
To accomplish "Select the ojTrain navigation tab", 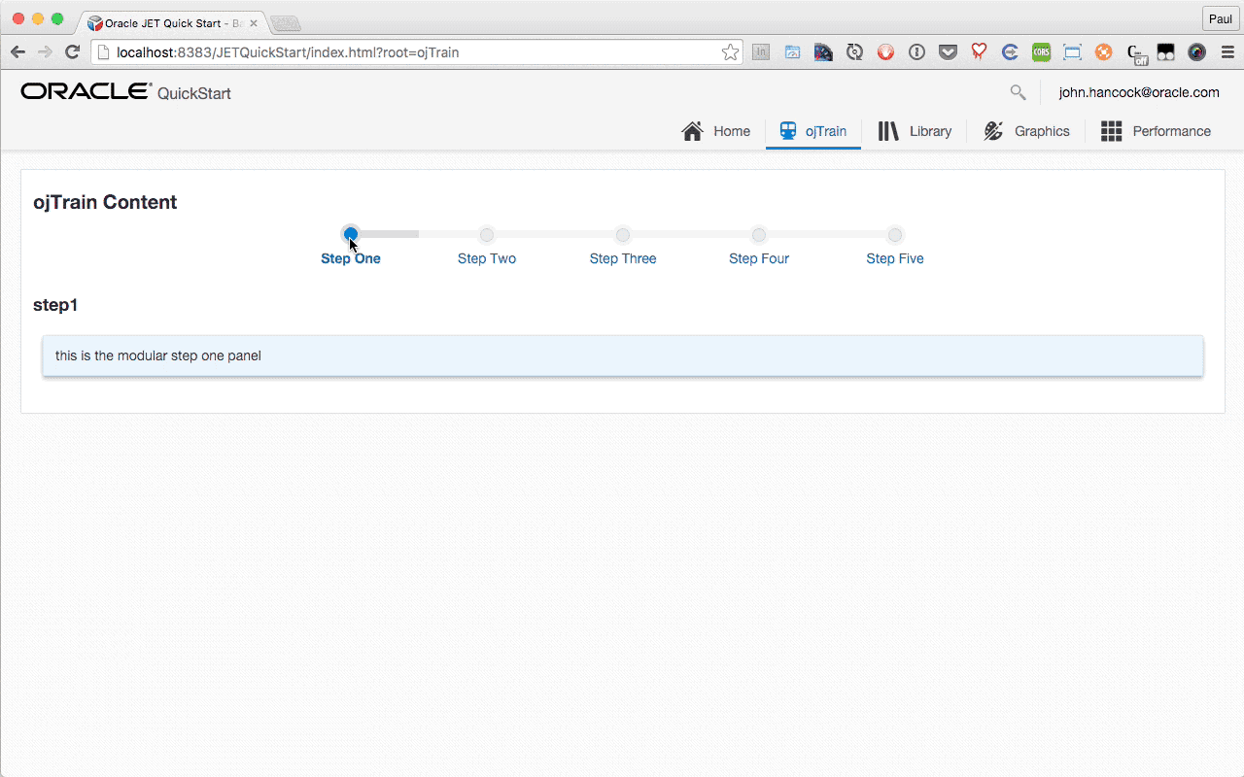I will 813,131.
